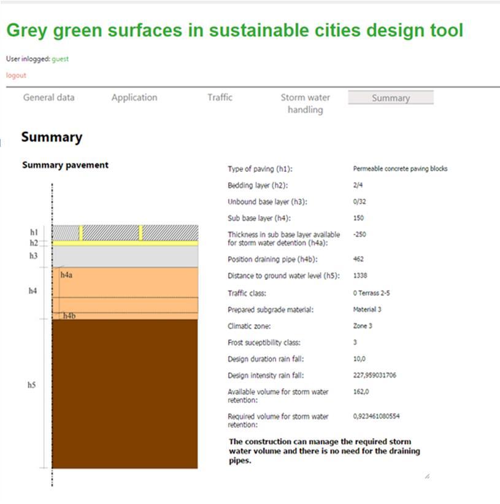Click the grey h3 base layer
Image resolution: width=500 pixels, height=504 pixels.
125,257
